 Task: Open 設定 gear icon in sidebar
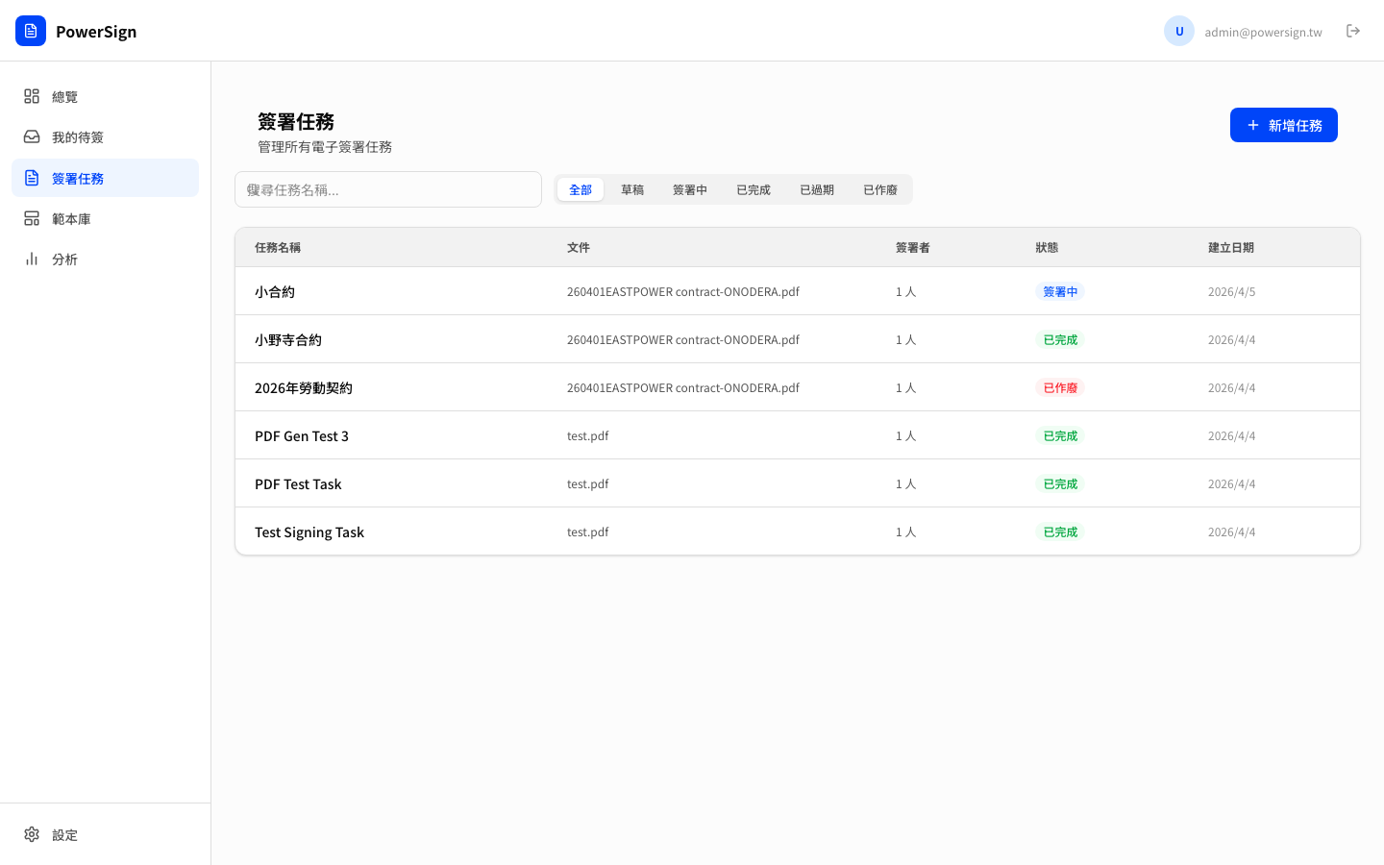(32, 834)
